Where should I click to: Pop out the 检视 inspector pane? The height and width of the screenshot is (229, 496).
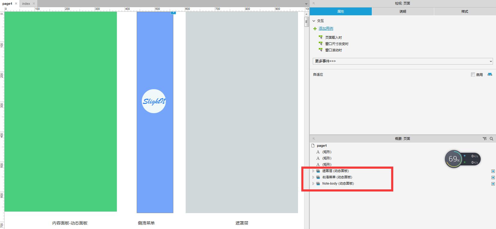click(x=314, y=3)
